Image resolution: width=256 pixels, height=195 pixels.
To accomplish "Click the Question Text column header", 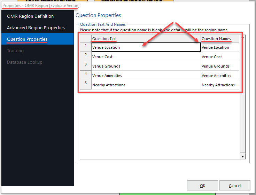I will [146, 39].
